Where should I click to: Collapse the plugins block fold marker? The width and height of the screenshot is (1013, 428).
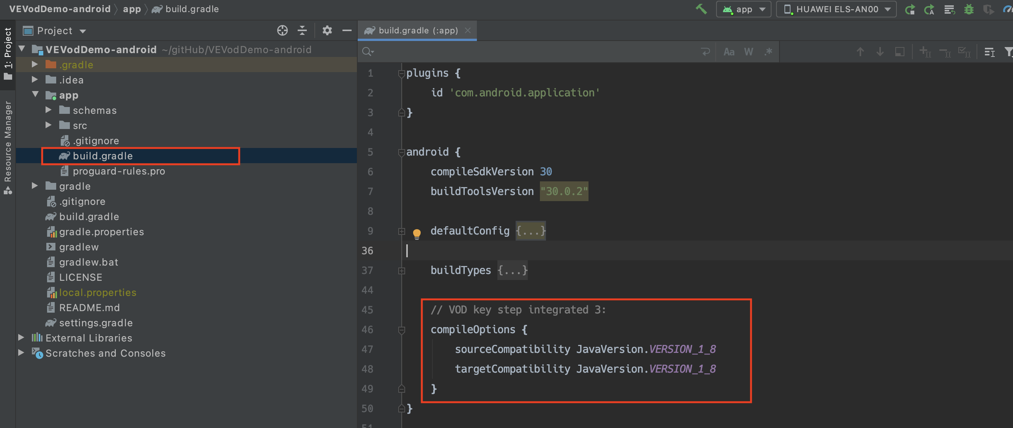point(401,74)
